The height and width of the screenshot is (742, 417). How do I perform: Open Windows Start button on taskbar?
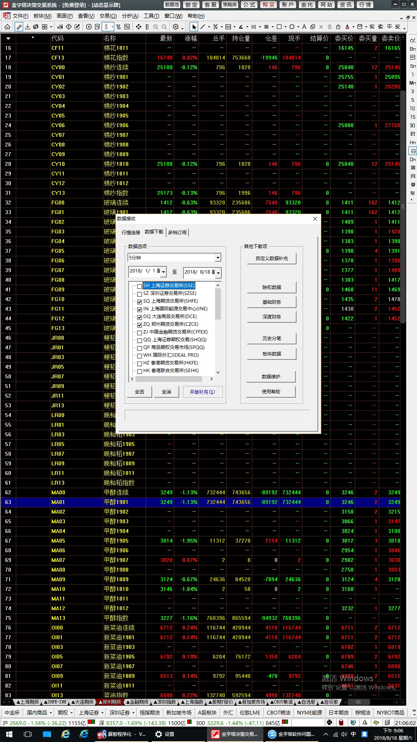(8, 734)
